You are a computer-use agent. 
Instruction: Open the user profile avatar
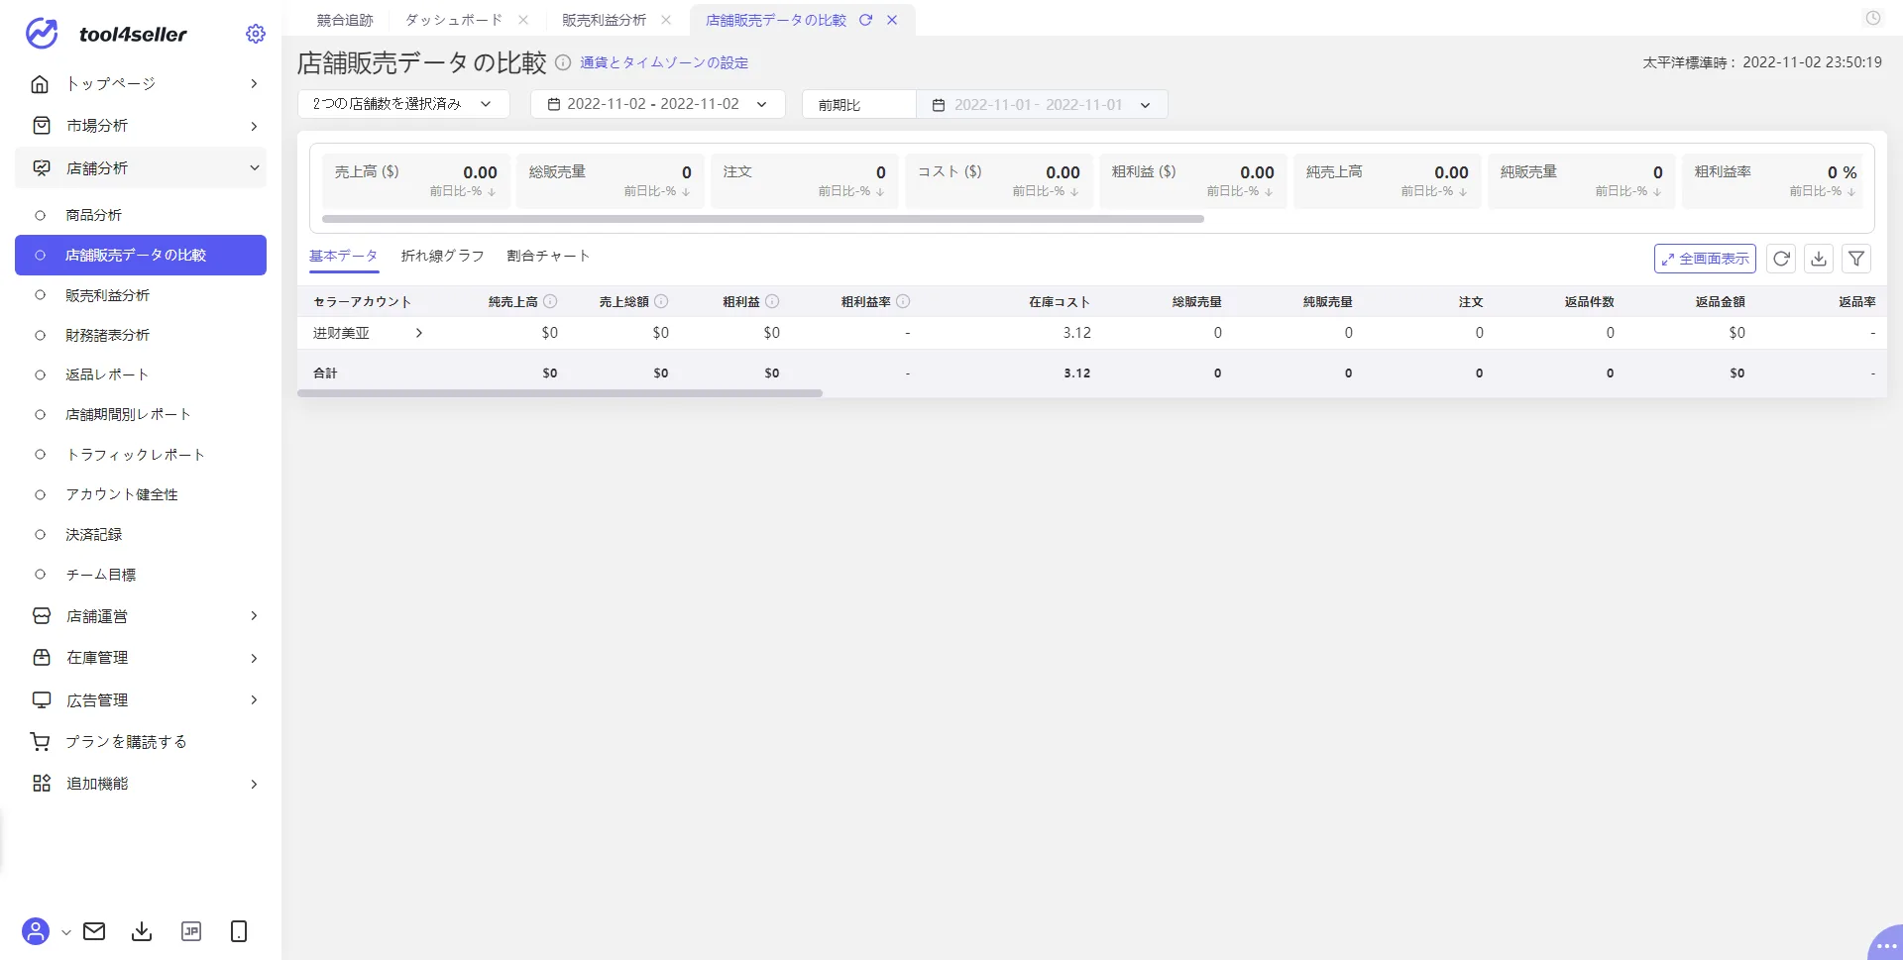pos(36,931)
